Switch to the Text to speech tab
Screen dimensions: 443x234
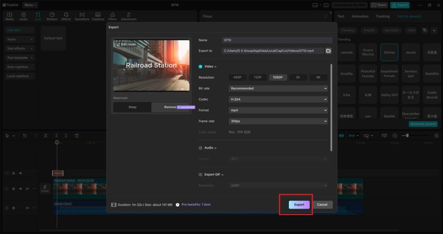tap(409, 16)
